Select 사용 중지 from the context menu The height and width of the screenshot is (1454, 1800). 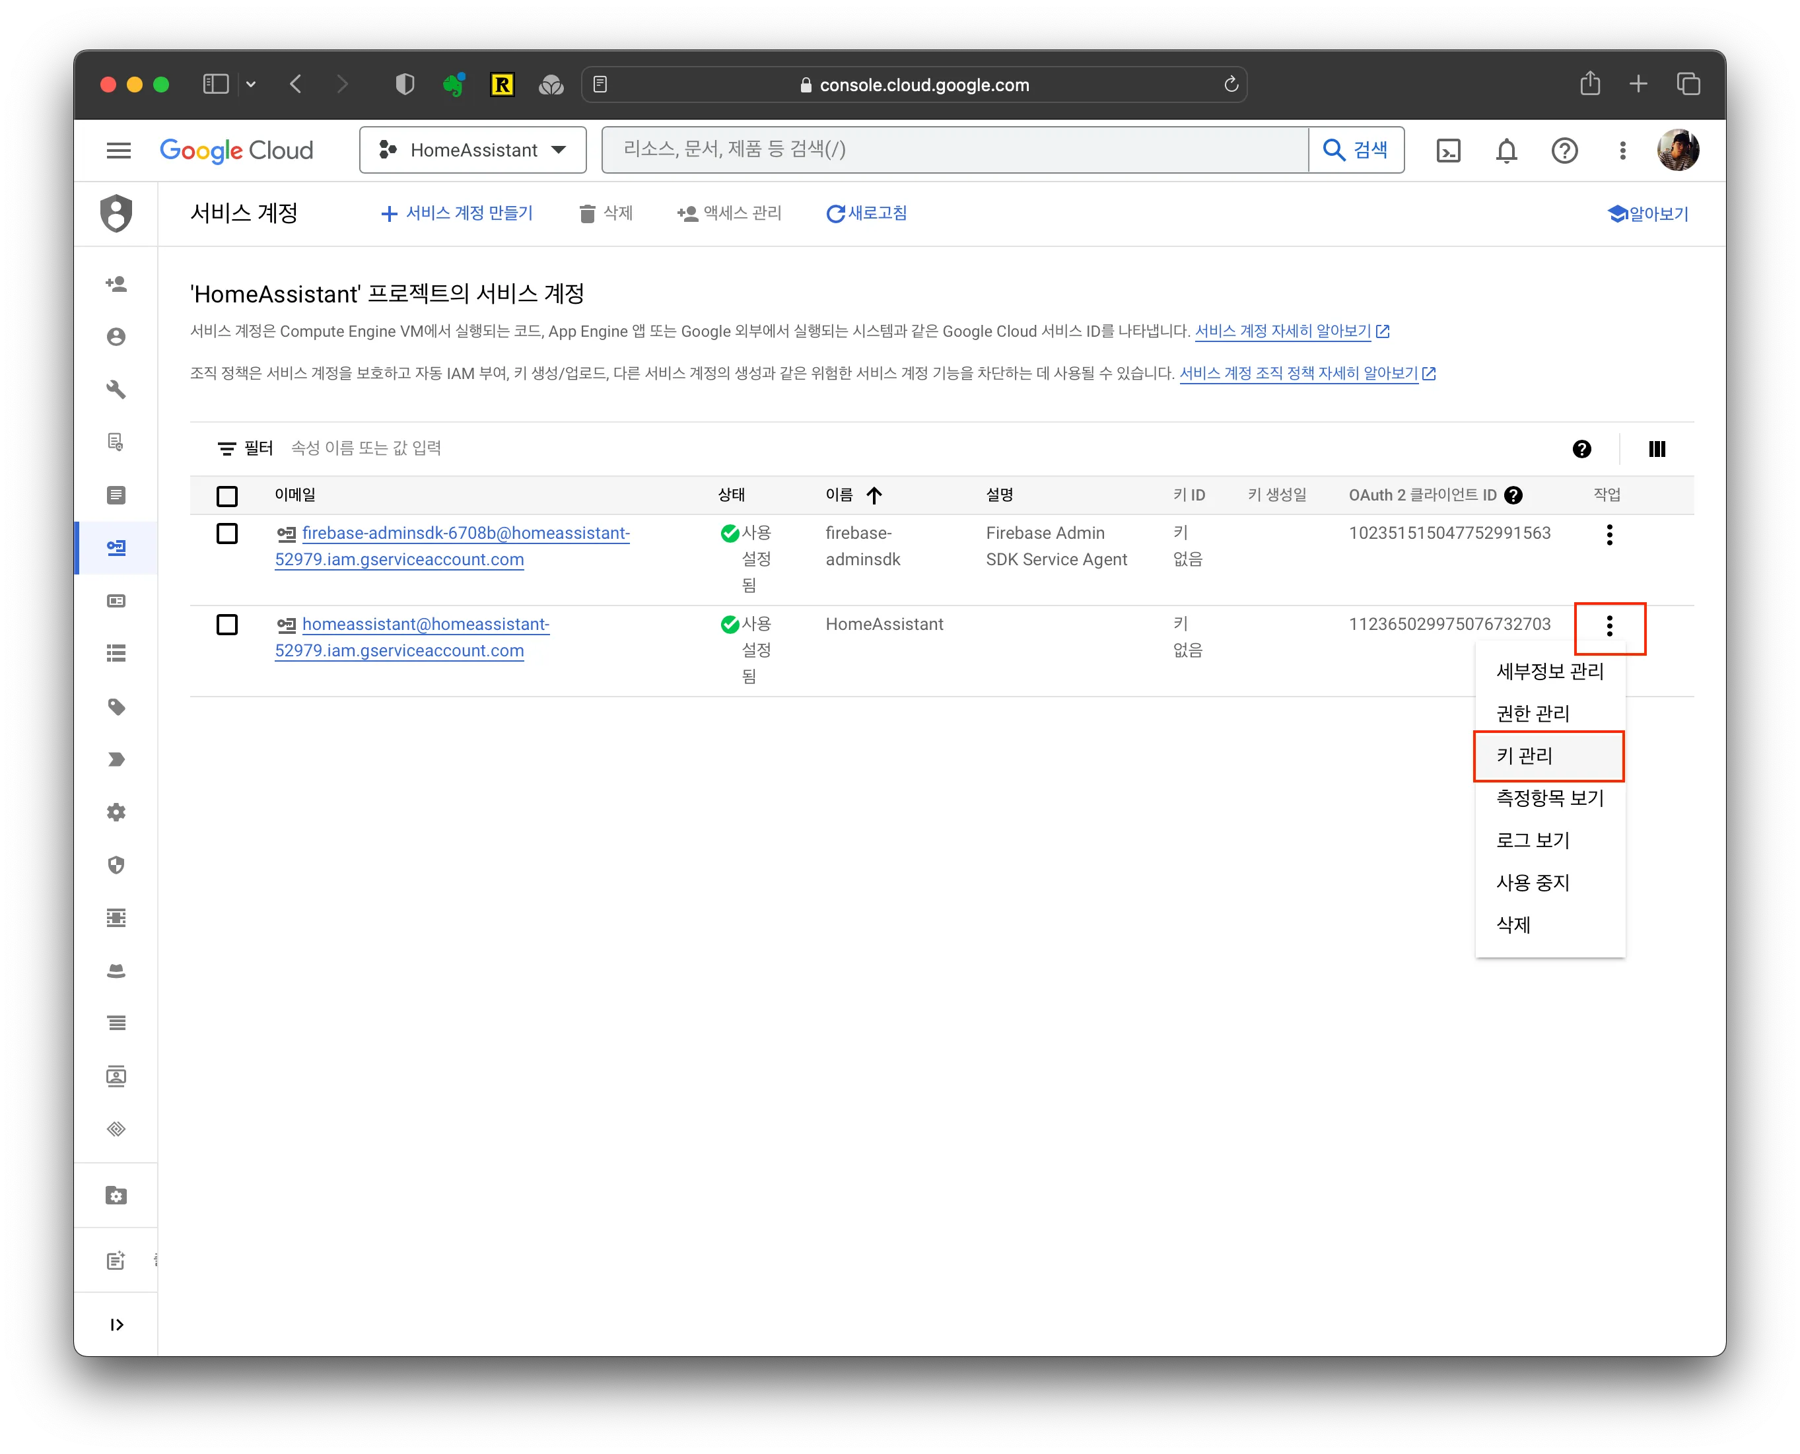tap(1550, 883)
